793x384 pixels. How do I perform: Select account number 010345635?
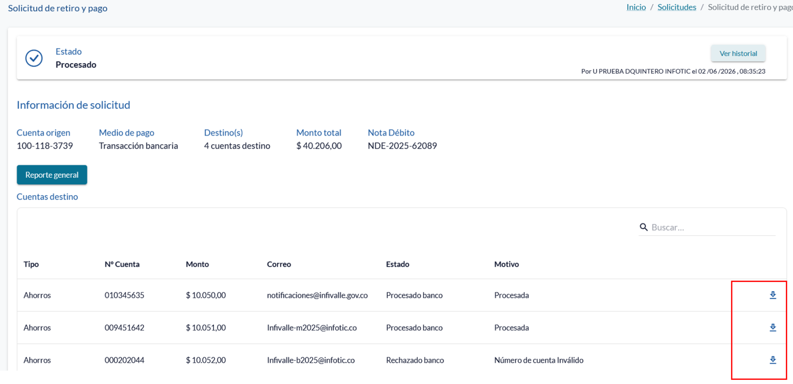tap(125, 295)
